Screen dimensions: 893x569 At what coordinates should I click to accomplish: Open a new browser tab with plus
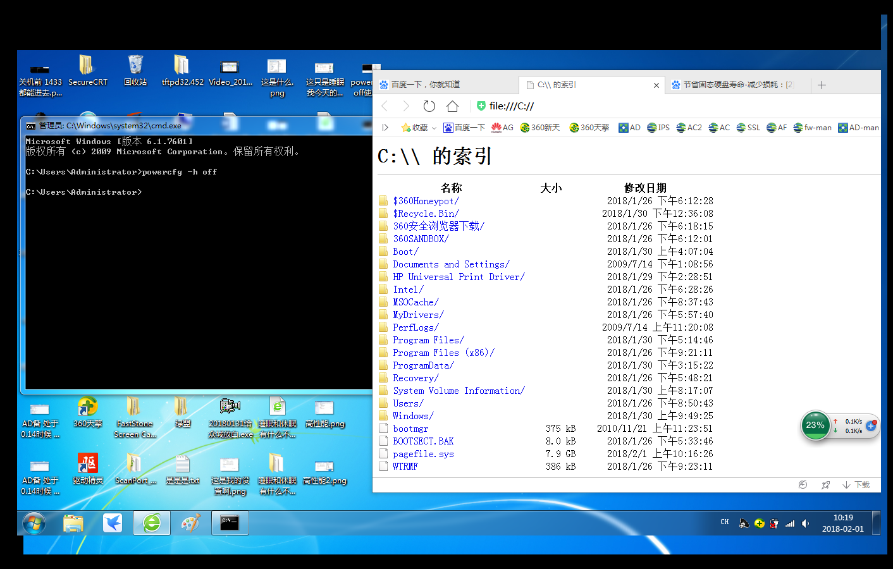[822, 85]
